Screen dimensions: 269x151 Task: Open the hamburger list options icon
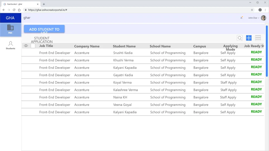pyautogui.click(x=258, y=38)
